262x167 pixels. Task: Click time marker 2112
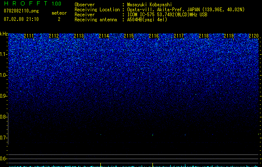click(x=54, y=36)
